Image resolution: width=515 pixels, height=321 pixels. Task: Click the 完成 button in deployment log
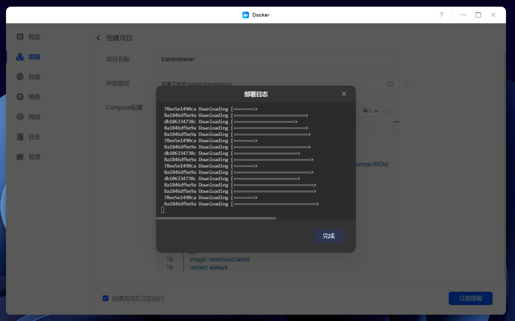[329, 236]
